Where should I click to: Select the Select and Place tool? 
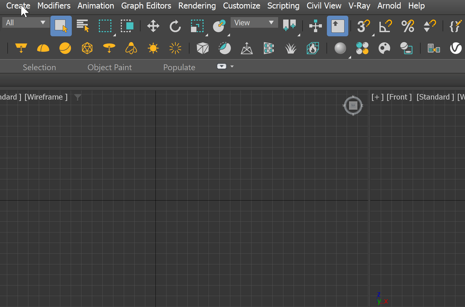[219, 26]
